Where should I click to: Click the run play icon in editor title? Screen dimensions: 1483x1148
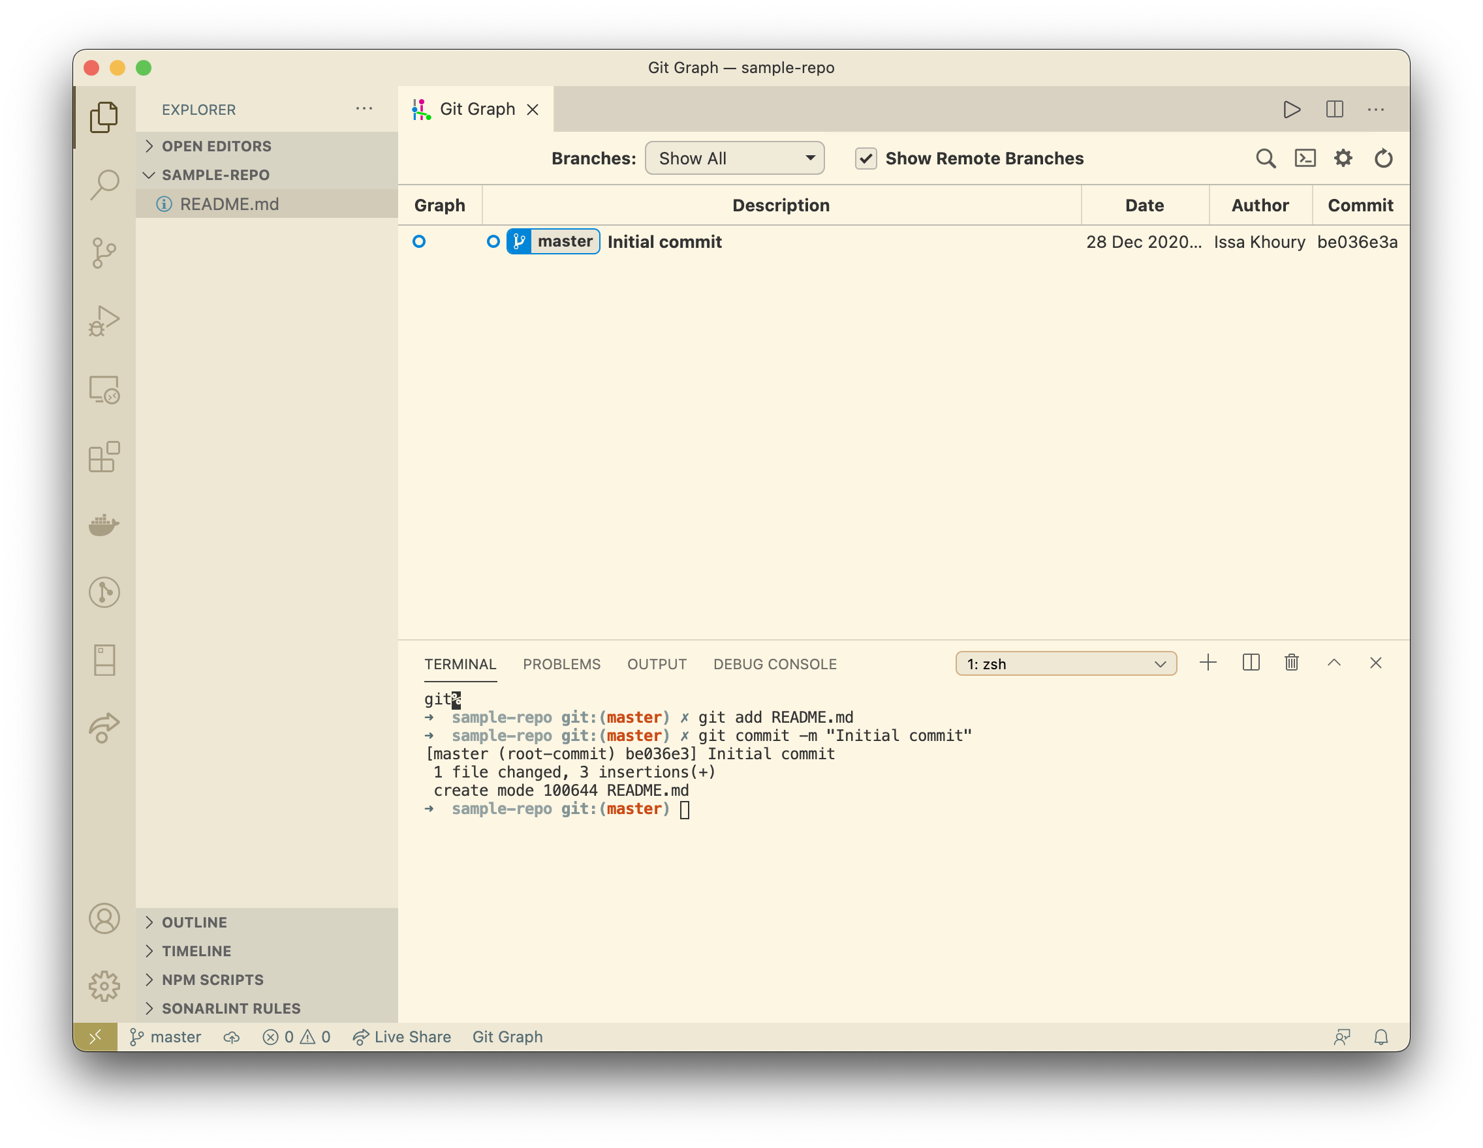coord(1292,109)
